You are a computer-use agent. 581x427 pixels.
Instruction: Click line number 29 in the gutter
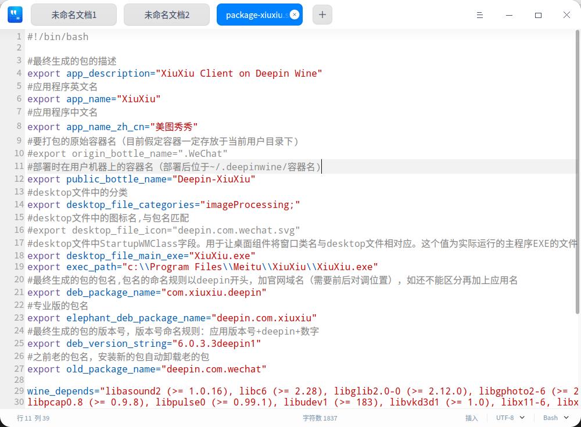pos(19,390)
